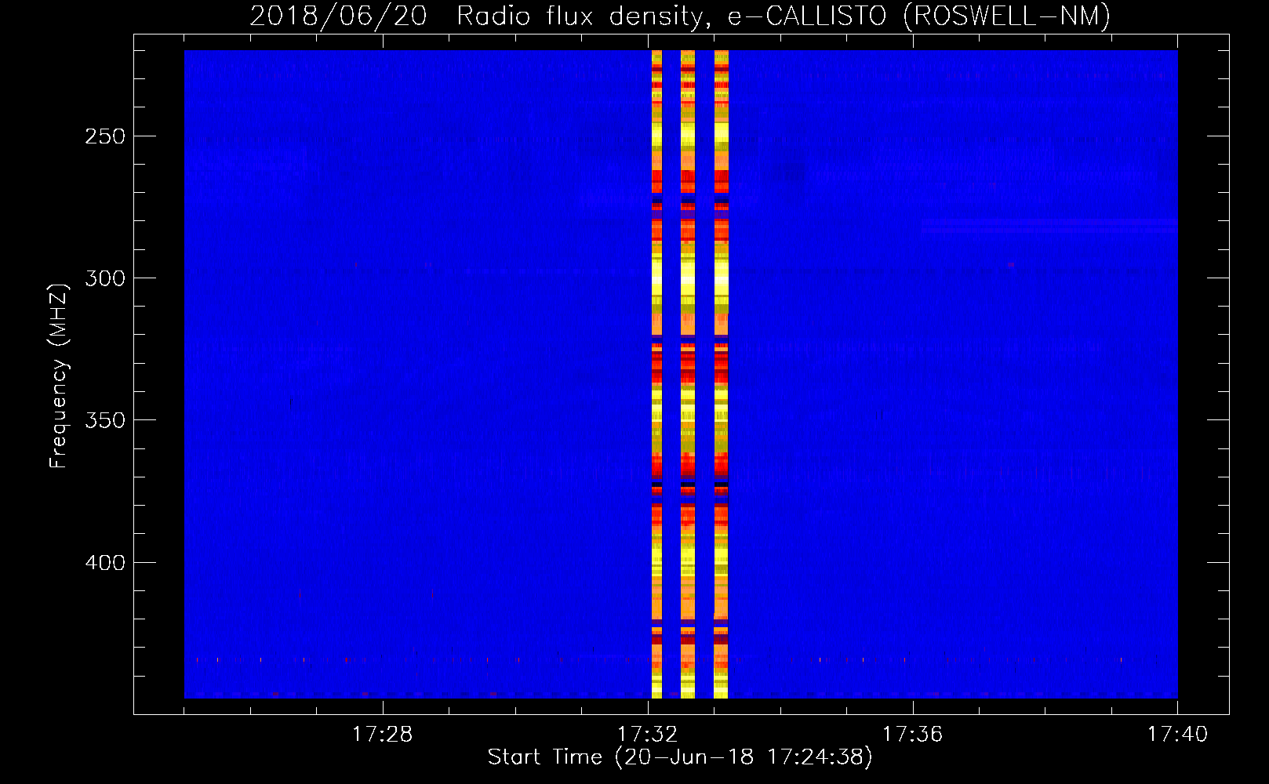Click the 17:28 time tick label
1269x784 pixels.
(382, 735)
